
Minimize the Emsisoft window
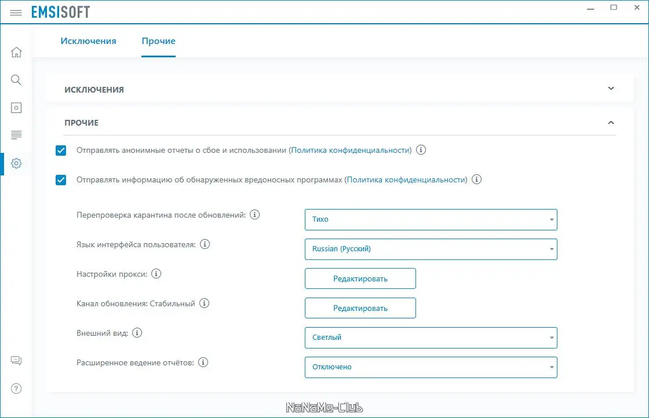pos(590,8)
